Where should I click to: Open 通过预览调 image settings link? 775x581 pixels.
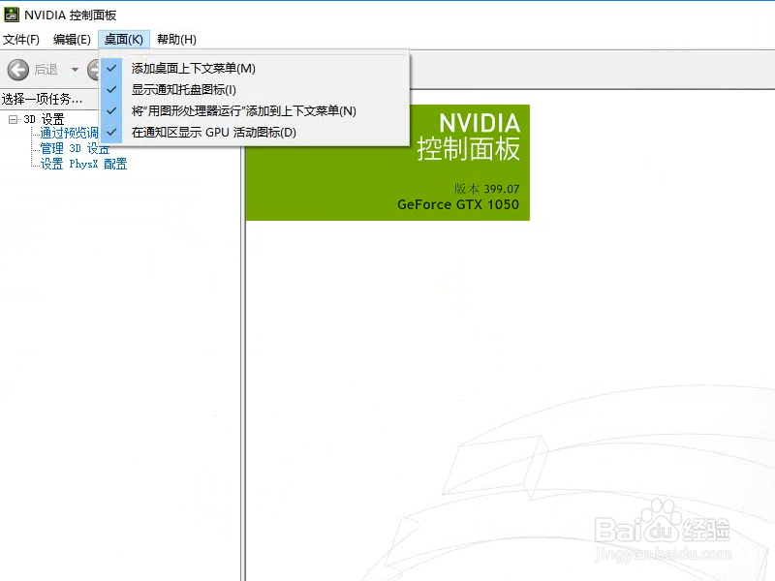click(x=69, y=133)
